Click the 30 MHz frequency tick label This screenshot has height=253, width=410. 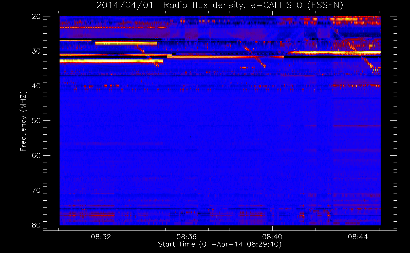(x=36, y=51)
